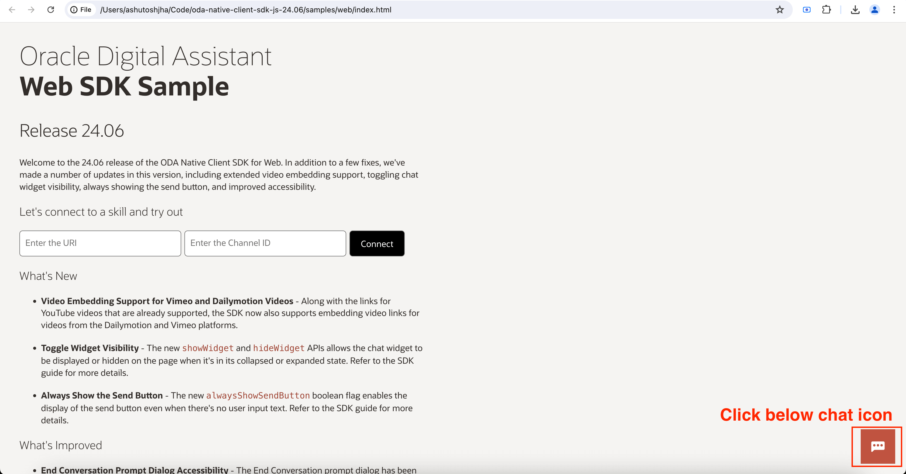Screen dimensions: 906x474
Task: Go forward using browser forward arrow
Action: pyautogui.click(x=31, y=10)
